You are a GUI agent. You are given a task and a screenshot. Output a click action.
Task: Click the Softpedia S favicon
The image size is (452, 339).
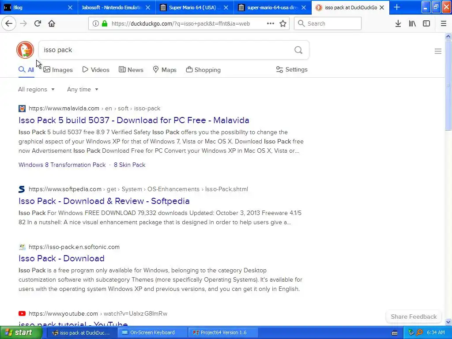[22, 189]
